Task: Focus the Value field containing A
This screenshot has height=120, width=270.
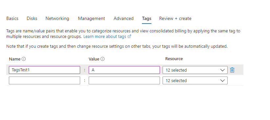Action: pos(124,70)
